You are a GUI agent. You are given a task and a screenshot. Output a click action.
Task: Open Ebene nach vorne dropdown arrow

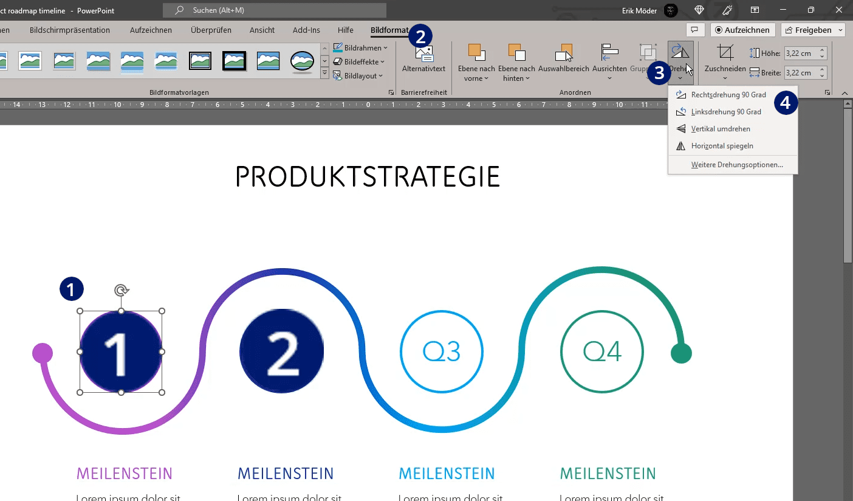coord(487,78)
